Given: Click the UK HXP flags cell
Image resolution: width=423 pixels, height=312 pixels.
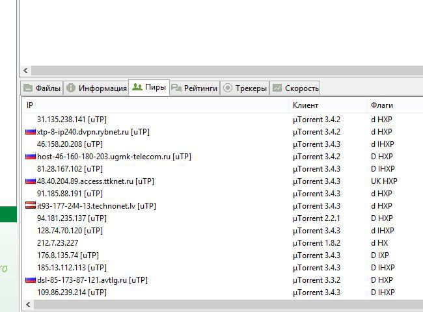Looking at the screenshot, I should (384, 181).
